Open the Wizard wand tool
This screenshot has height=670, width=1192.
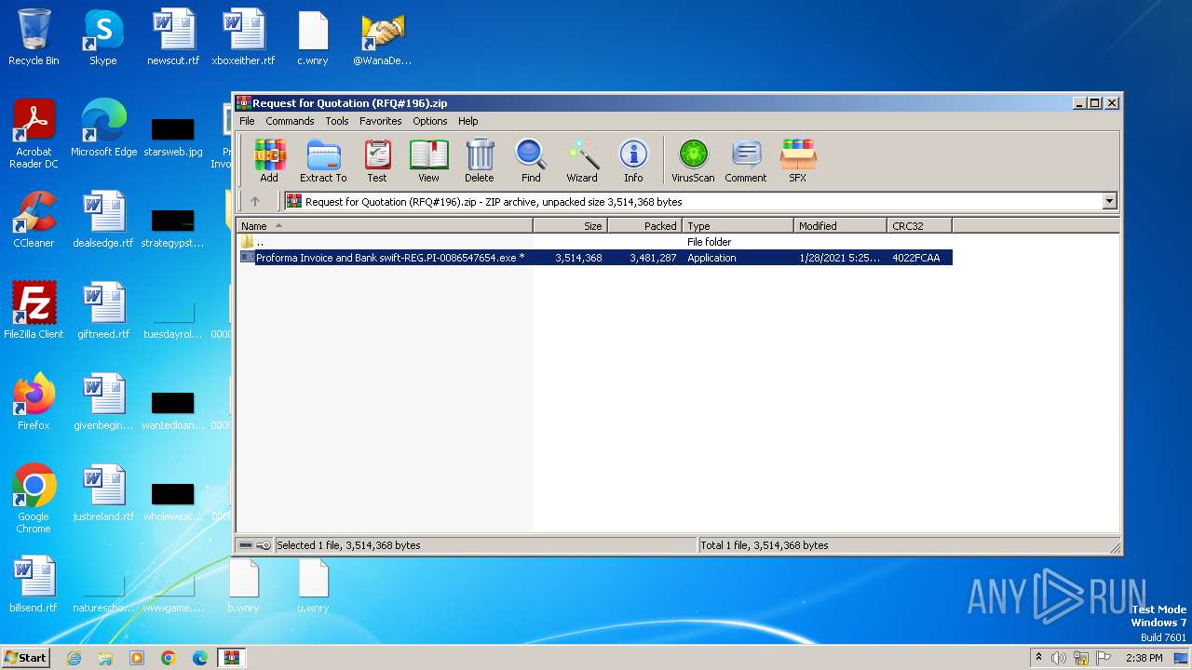tap(582, 160)
